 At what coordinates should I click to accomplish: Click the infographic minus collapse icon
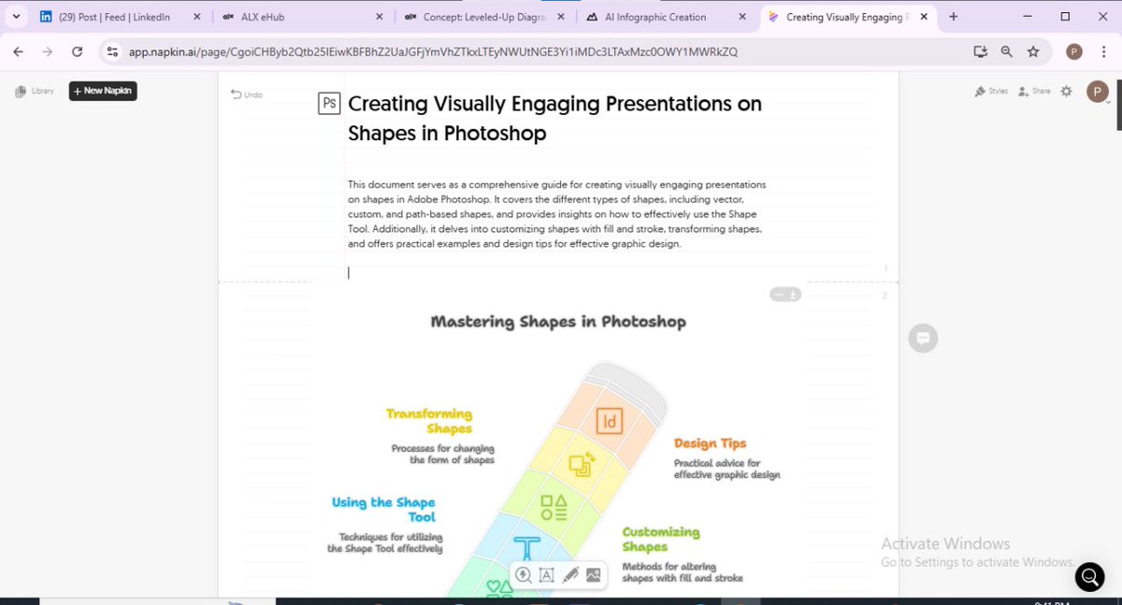coord(778,295)
